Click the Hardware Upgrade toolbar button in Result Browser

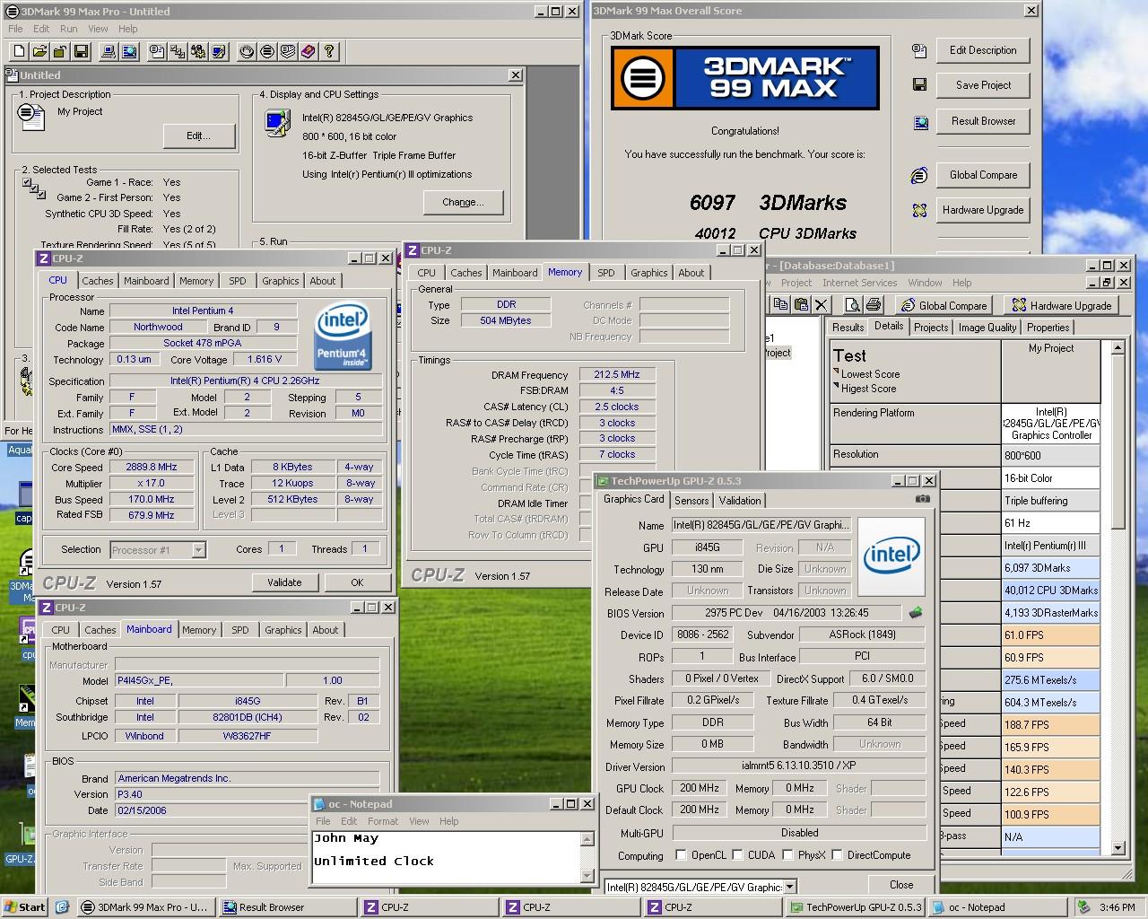[x=1061, y=305]
